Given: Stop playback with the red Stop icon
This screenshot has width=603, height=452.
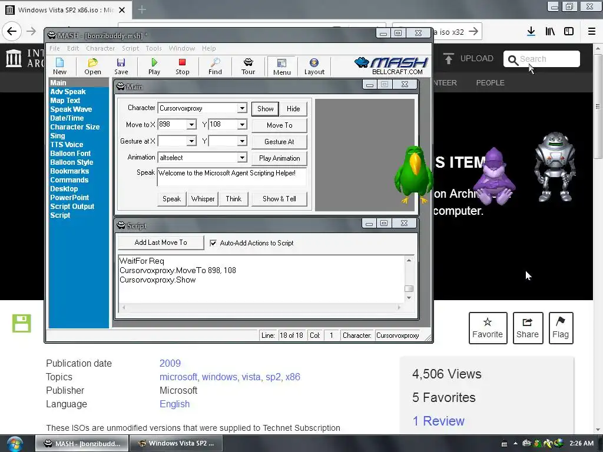Looking at the screenshot, I should (183, 66).
